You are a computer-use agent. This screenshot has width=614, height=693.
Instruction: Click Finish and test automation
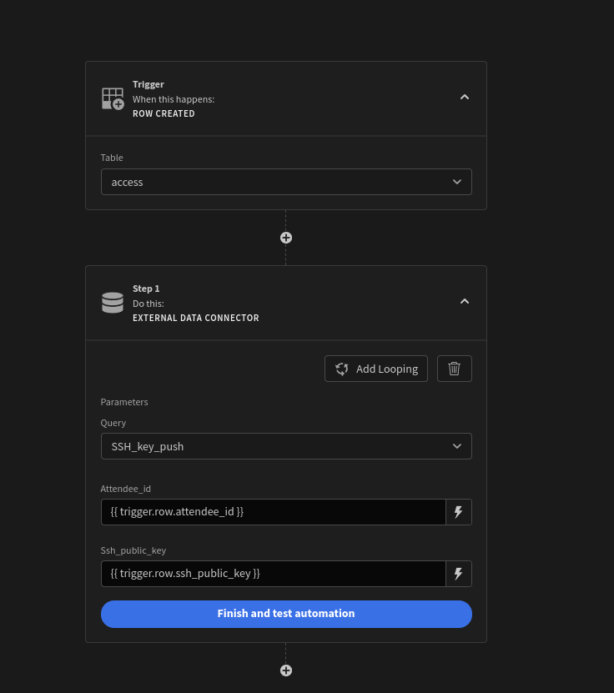coord(286,614)
